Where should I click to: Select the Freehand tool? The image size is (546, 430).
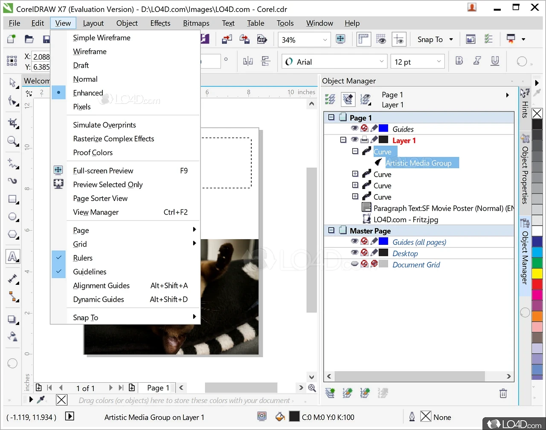[13, 163]
